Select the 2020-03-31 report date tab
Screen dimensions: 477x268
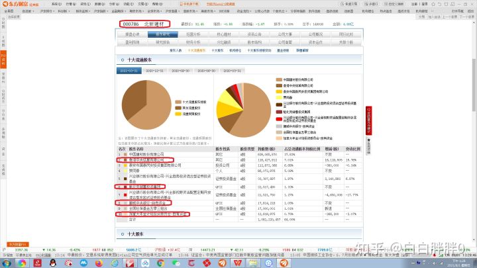point(232,71)
